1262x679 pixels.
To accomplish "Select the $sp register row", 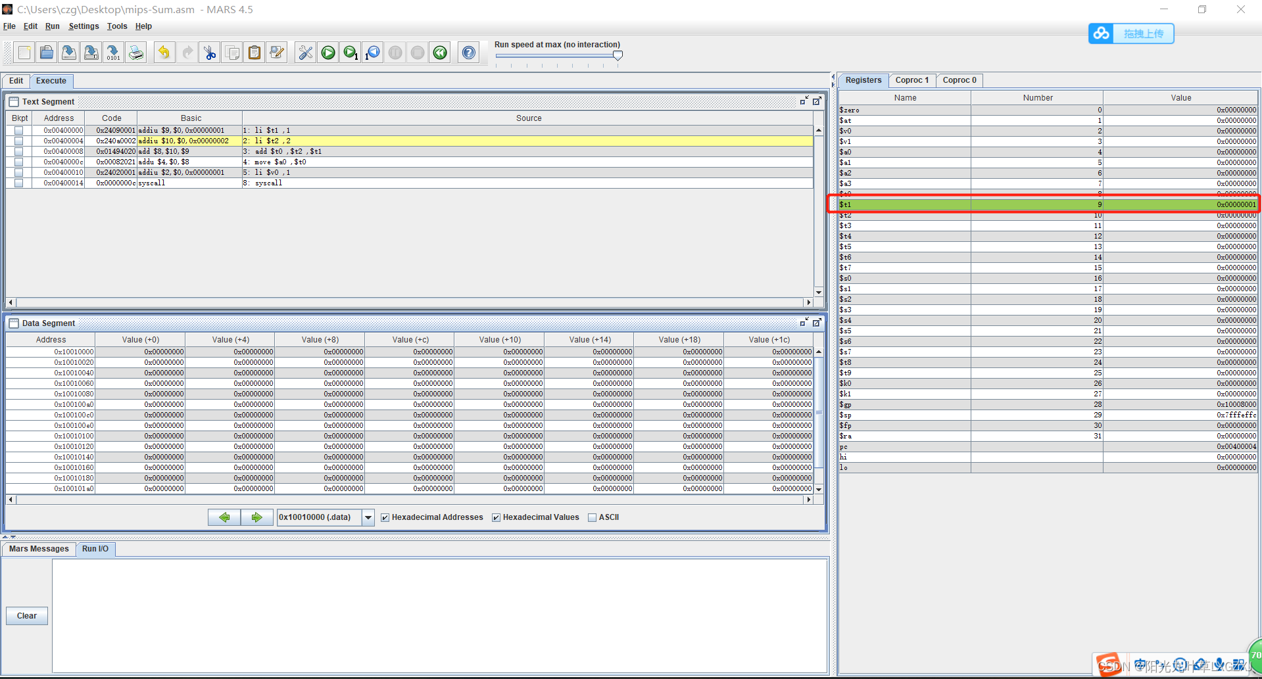I will click(x=1048, y=415).
